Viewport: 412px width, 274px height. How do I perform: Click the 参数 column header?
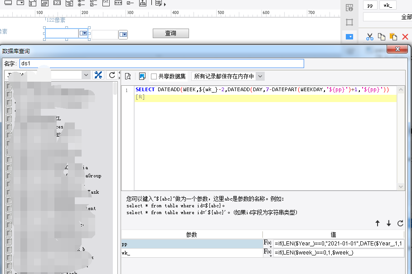[x=192, y=235]
